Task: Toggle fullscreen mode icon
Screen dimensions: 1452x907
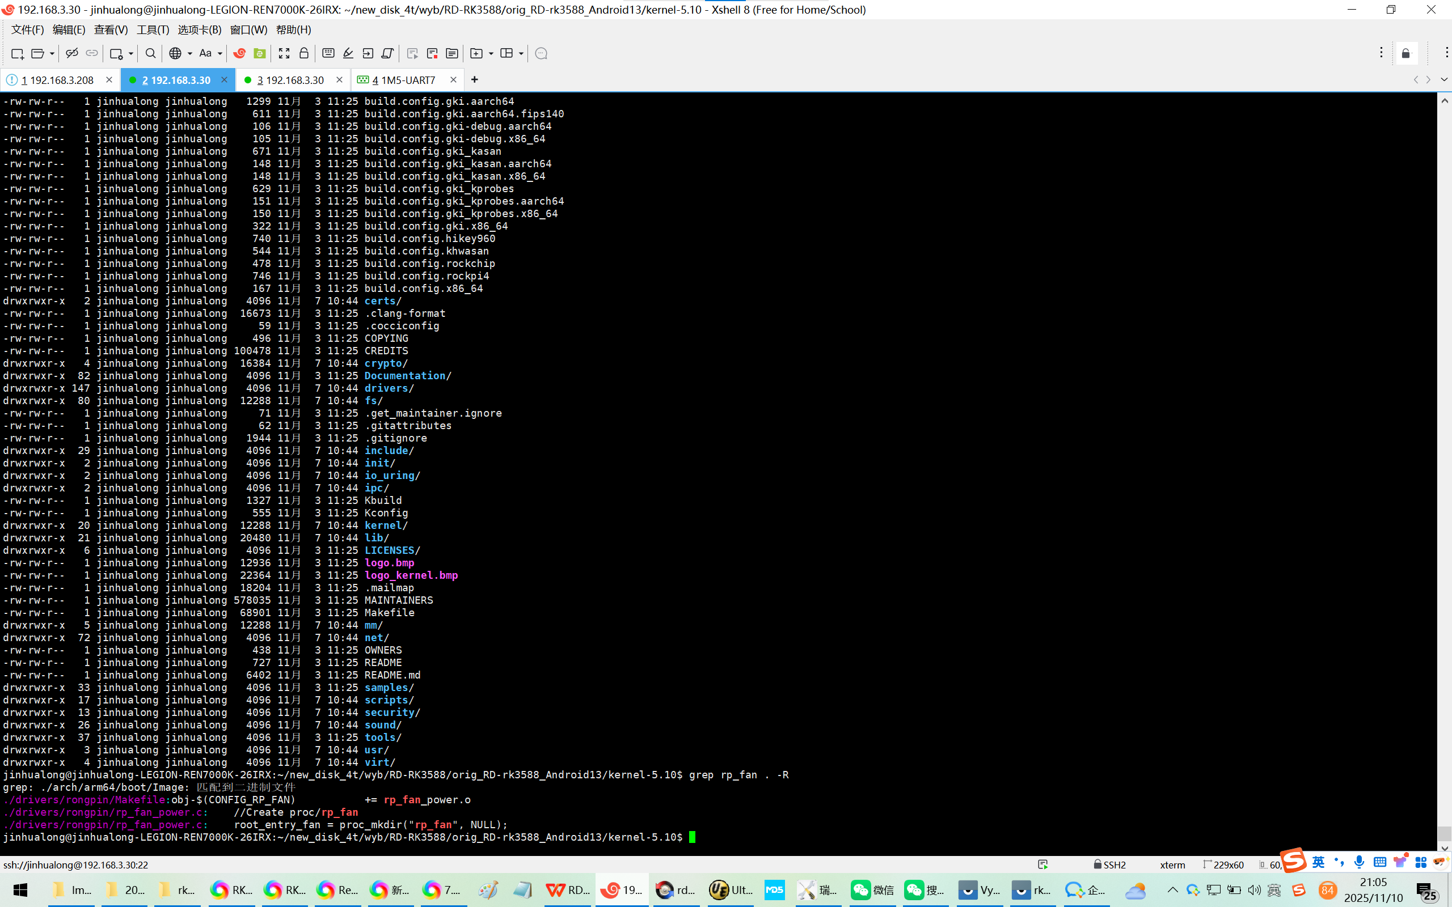Action: 284,53
